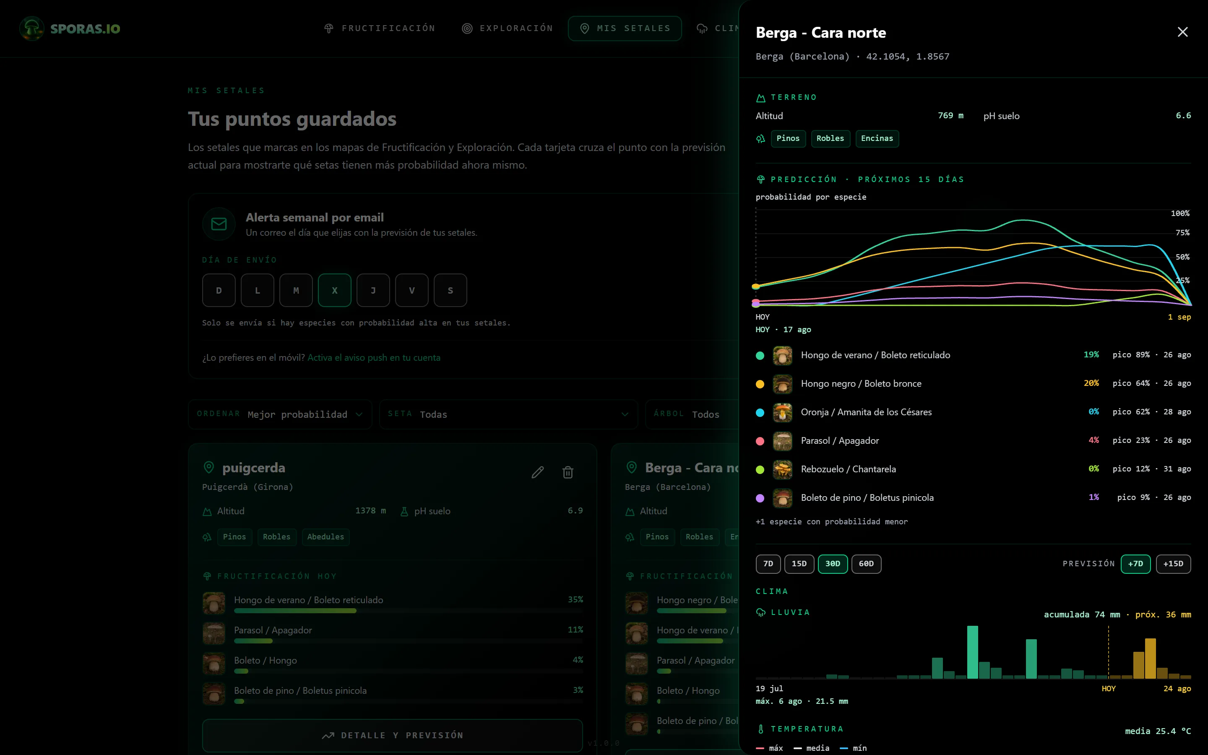Follow the 'Activa el aviso push' link
Image resolution: width=1208 pixels, height=755 pixels.
pyautogui.click(x=374, y=357)
